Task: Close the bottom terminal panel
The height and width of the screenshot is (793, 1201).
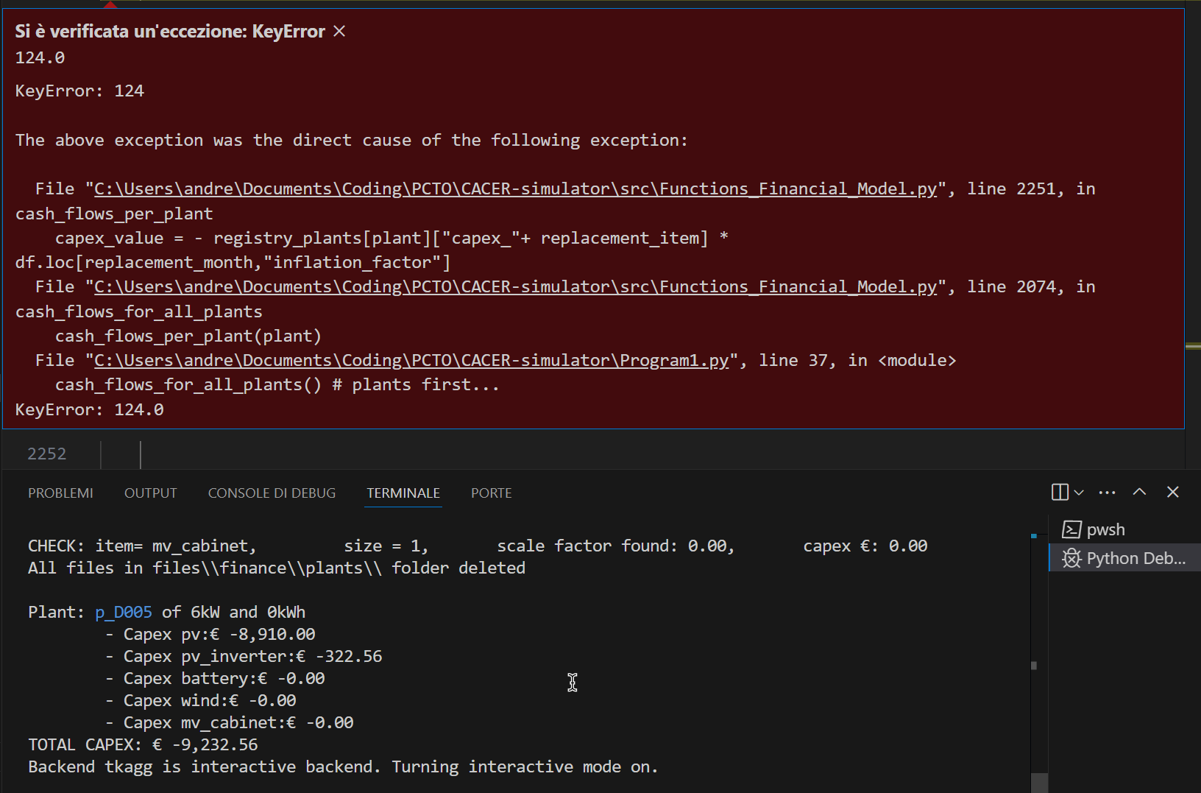Action: (x=1173, y=492)
